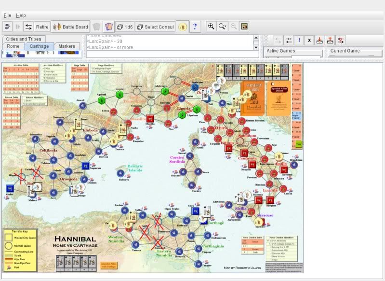Select the Carthage pieces tab

pos(40,46)
